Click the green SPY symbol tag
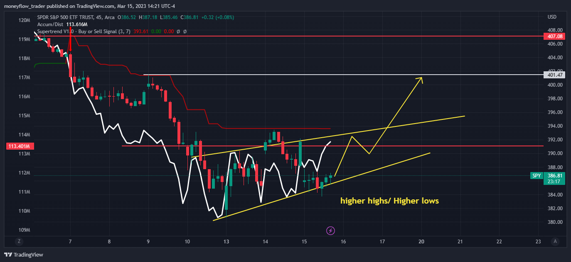Viewport: 571px width, 262px height. 537,176
